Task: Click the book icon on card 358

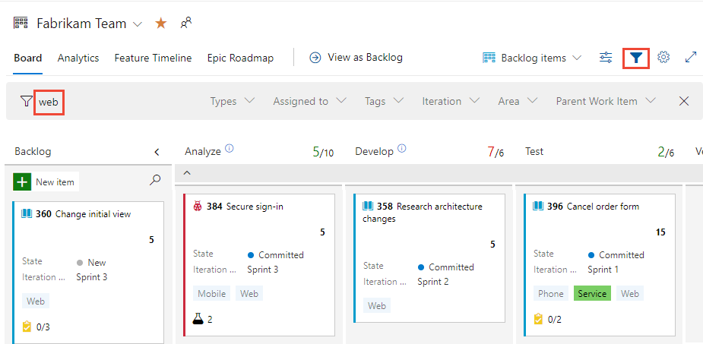Action: coord(368,206)
